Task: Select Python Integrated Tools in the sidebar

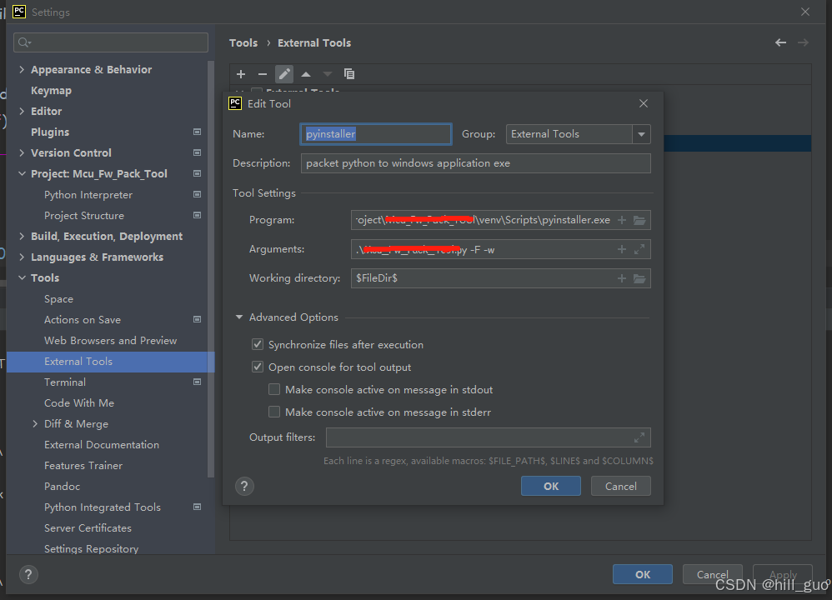Action: 102,507
